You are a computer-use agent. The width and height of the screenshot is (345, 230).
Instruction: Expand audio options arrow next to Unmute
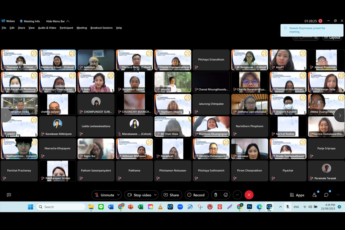[118, 195]
